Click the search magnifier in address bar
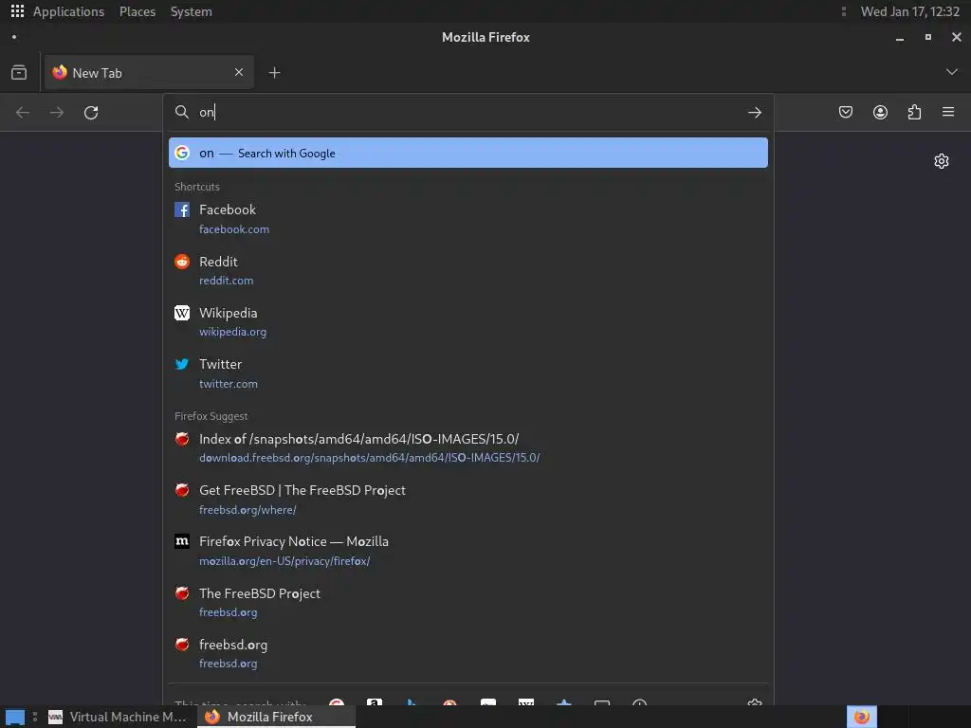This screenshot has width=971, height=728. click(x=181, y=112)
